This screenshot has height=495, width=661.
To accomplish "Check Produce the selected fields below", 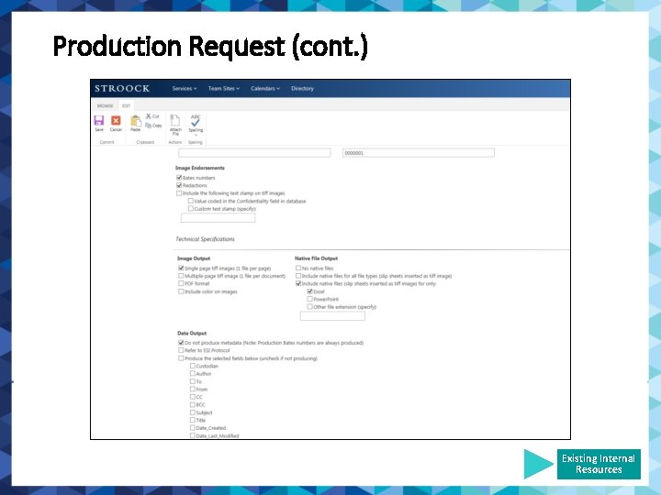I will pos(181,358).
